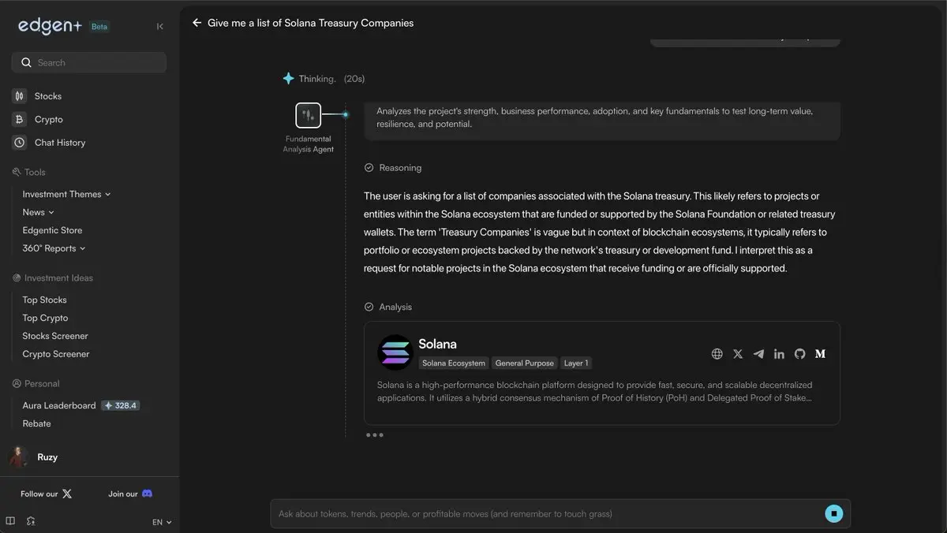This screenshot has height=533, width=947.
Task: Collapse the left sidebar panel
Action: click(x=160, y=26)
